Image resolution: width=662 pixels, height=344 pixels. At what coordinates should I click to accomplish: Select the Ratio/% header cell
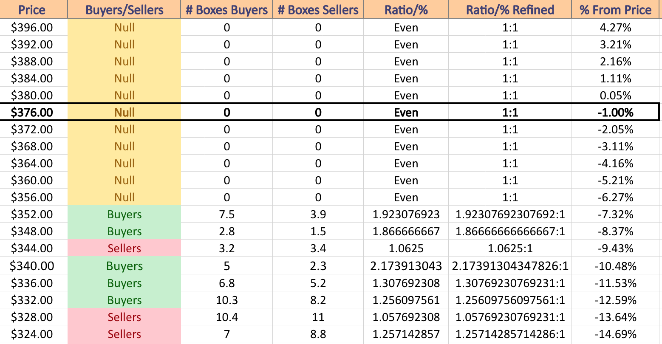pyautogui.click(x=406, y=10)
